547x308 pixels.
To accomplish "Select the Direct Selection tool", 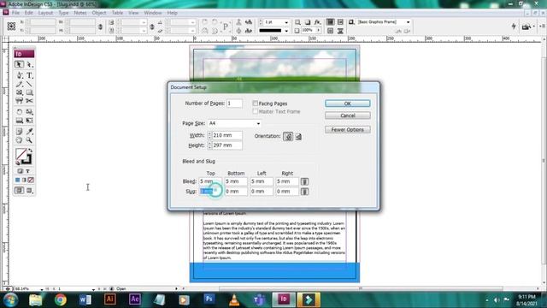I will [x=29, y=65].
